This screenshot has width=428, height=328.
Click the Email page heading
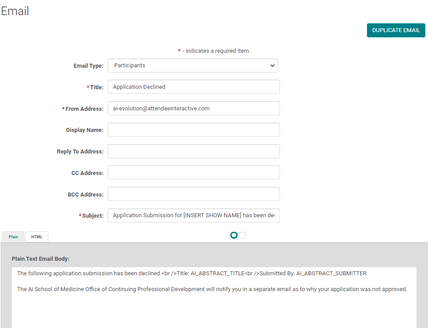(15, 11)
